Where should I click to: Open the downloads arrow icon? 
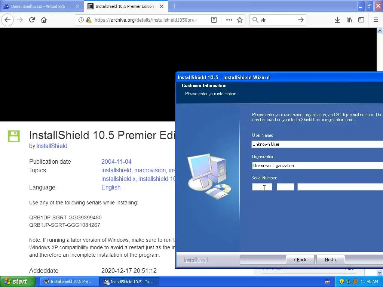click(337, 20)
